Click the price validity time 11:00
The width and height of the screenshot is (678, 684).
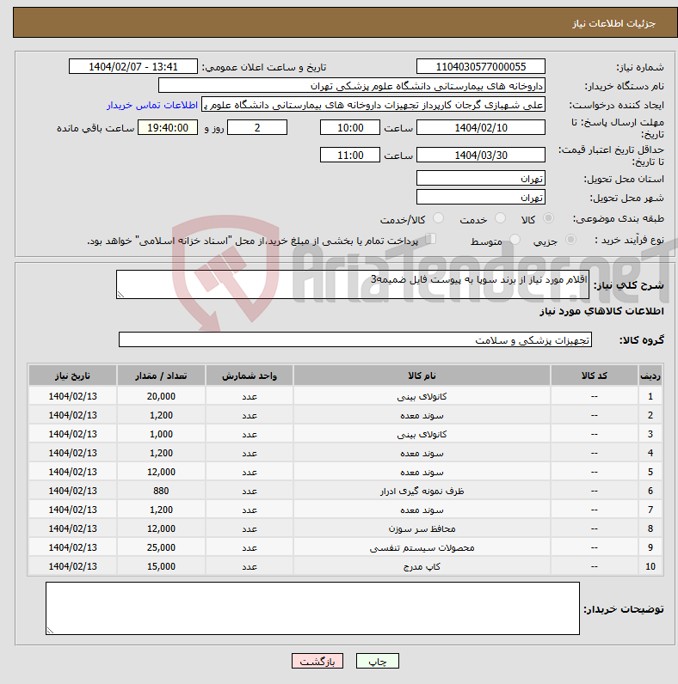pyautogui.click(x=350, y=155)
